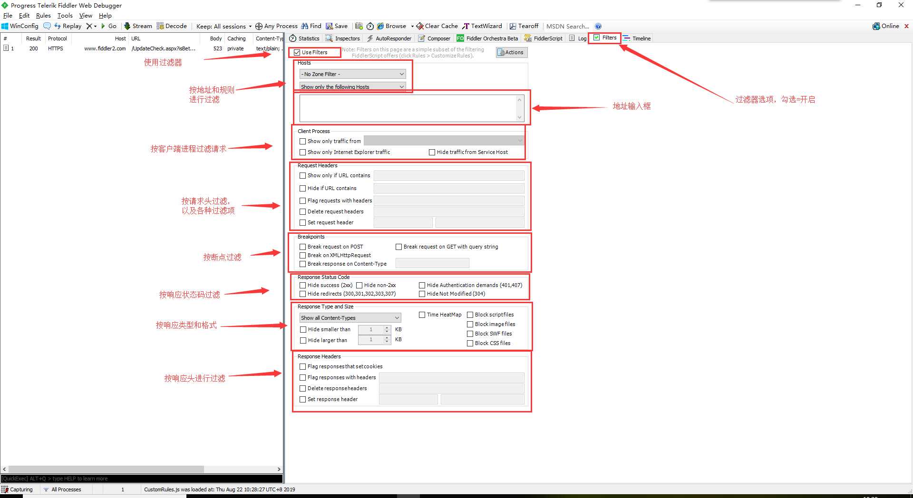The height and width of the screenshot is (498, 913).
Task: Open the Composer tab
Action: [434, 38]
